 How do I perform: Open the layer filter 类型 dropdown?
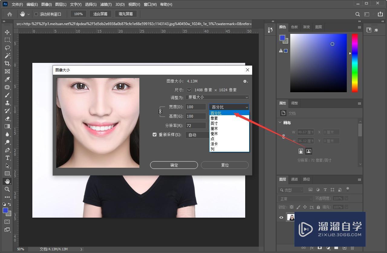coord(291,190)
